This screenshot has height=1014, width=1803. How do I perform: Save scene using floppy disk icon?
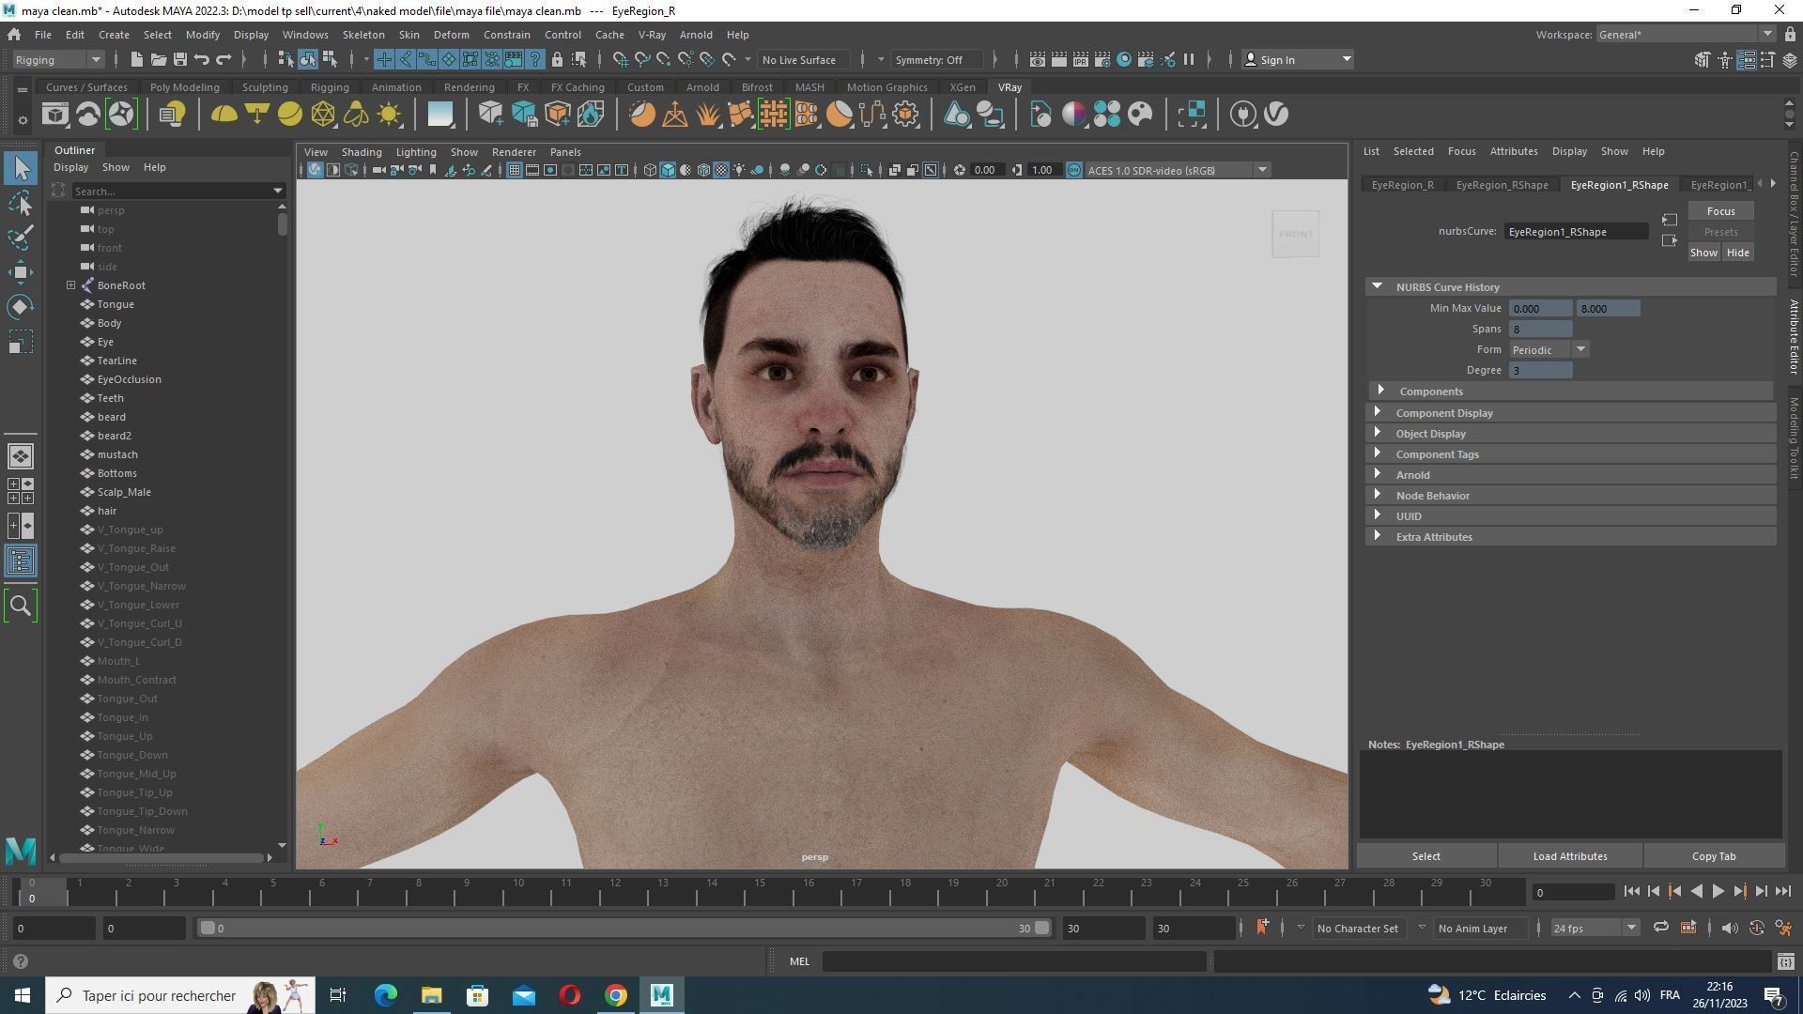point(179,60)
